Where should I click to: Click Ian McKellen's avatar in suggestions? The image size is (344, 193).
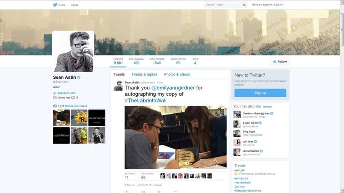coord(237,152)
